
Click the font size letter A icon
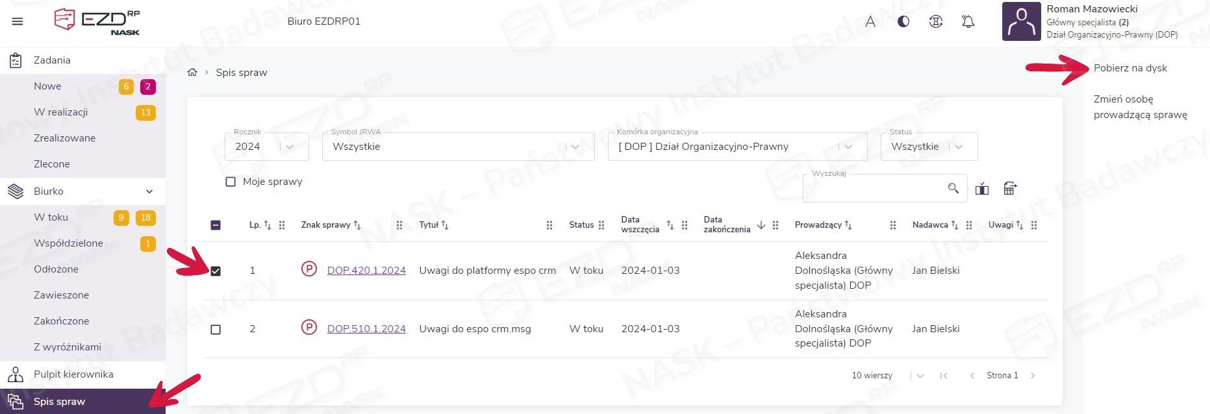pos(870,21)
